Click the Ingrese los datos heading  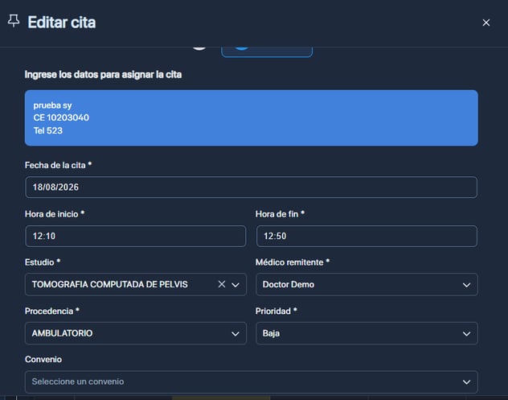(103, 75)
